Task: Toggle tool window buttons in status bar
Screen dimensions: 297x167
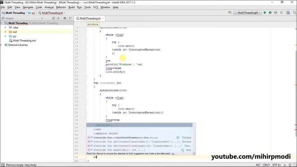Action: tap(3, 165)
